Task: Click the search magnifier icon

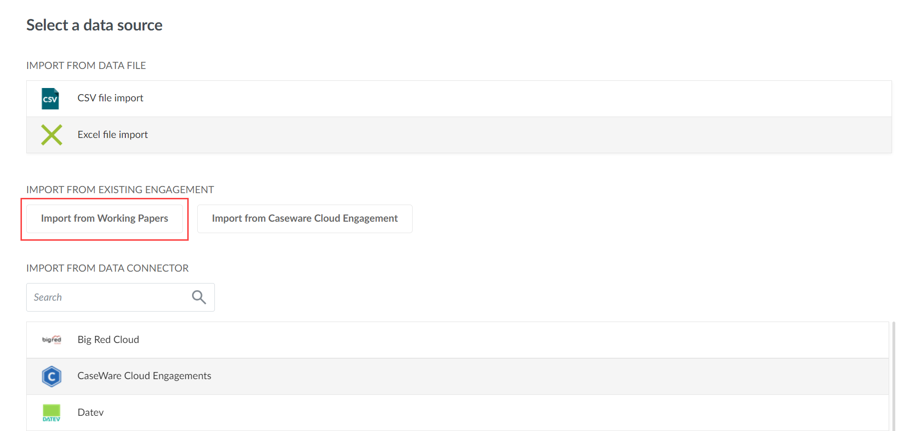Action: click(x=199, y=297)
